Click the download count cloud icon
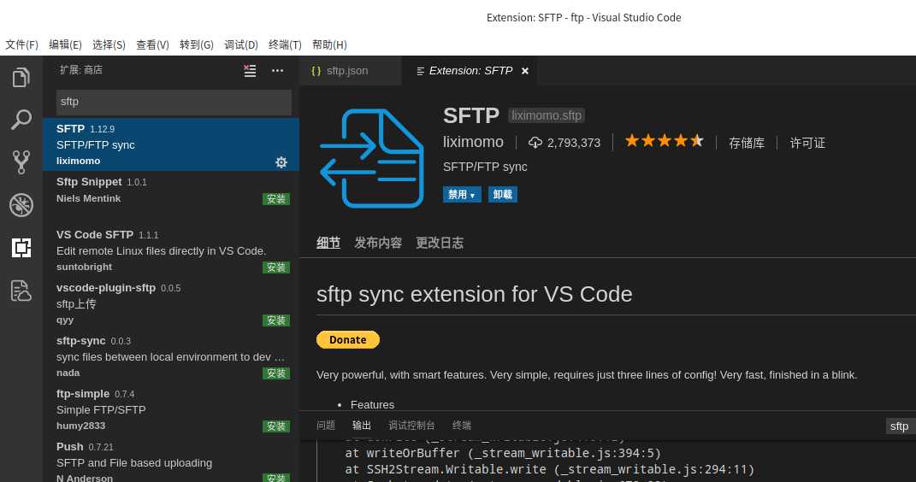916x482 pixels. 535,143
